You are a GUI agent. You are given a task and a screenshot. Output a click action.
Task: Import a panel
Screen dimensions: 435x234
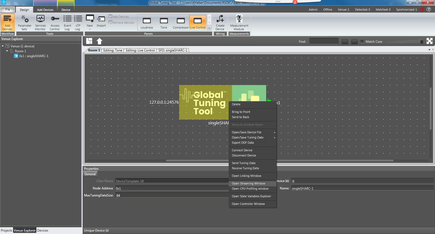(101, 21)
